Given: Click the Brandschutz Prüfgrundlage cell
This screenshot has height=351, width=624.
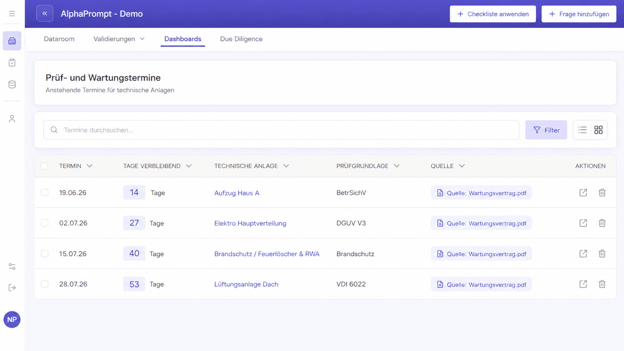Looking at the screenshot, I should (355, 254).
